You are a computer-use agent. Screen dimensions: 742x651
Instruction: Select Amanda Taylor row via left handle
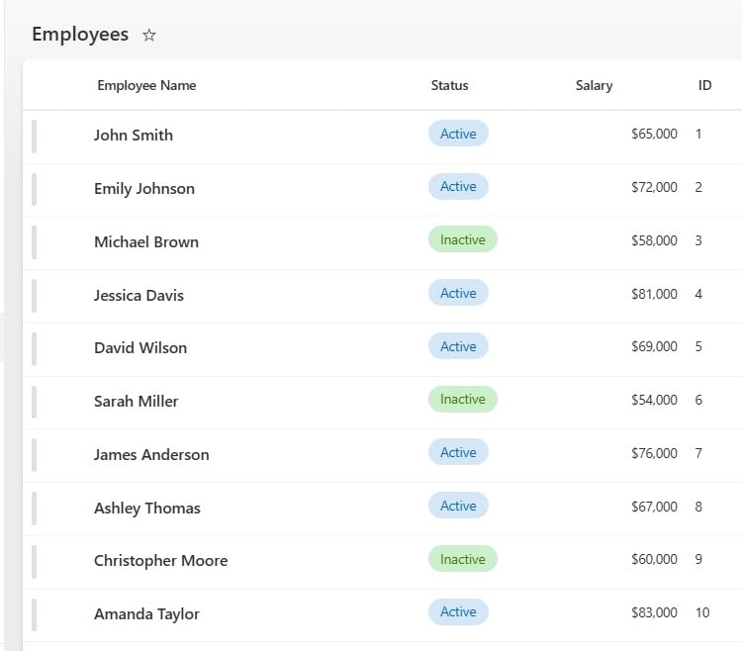point(34,615)
